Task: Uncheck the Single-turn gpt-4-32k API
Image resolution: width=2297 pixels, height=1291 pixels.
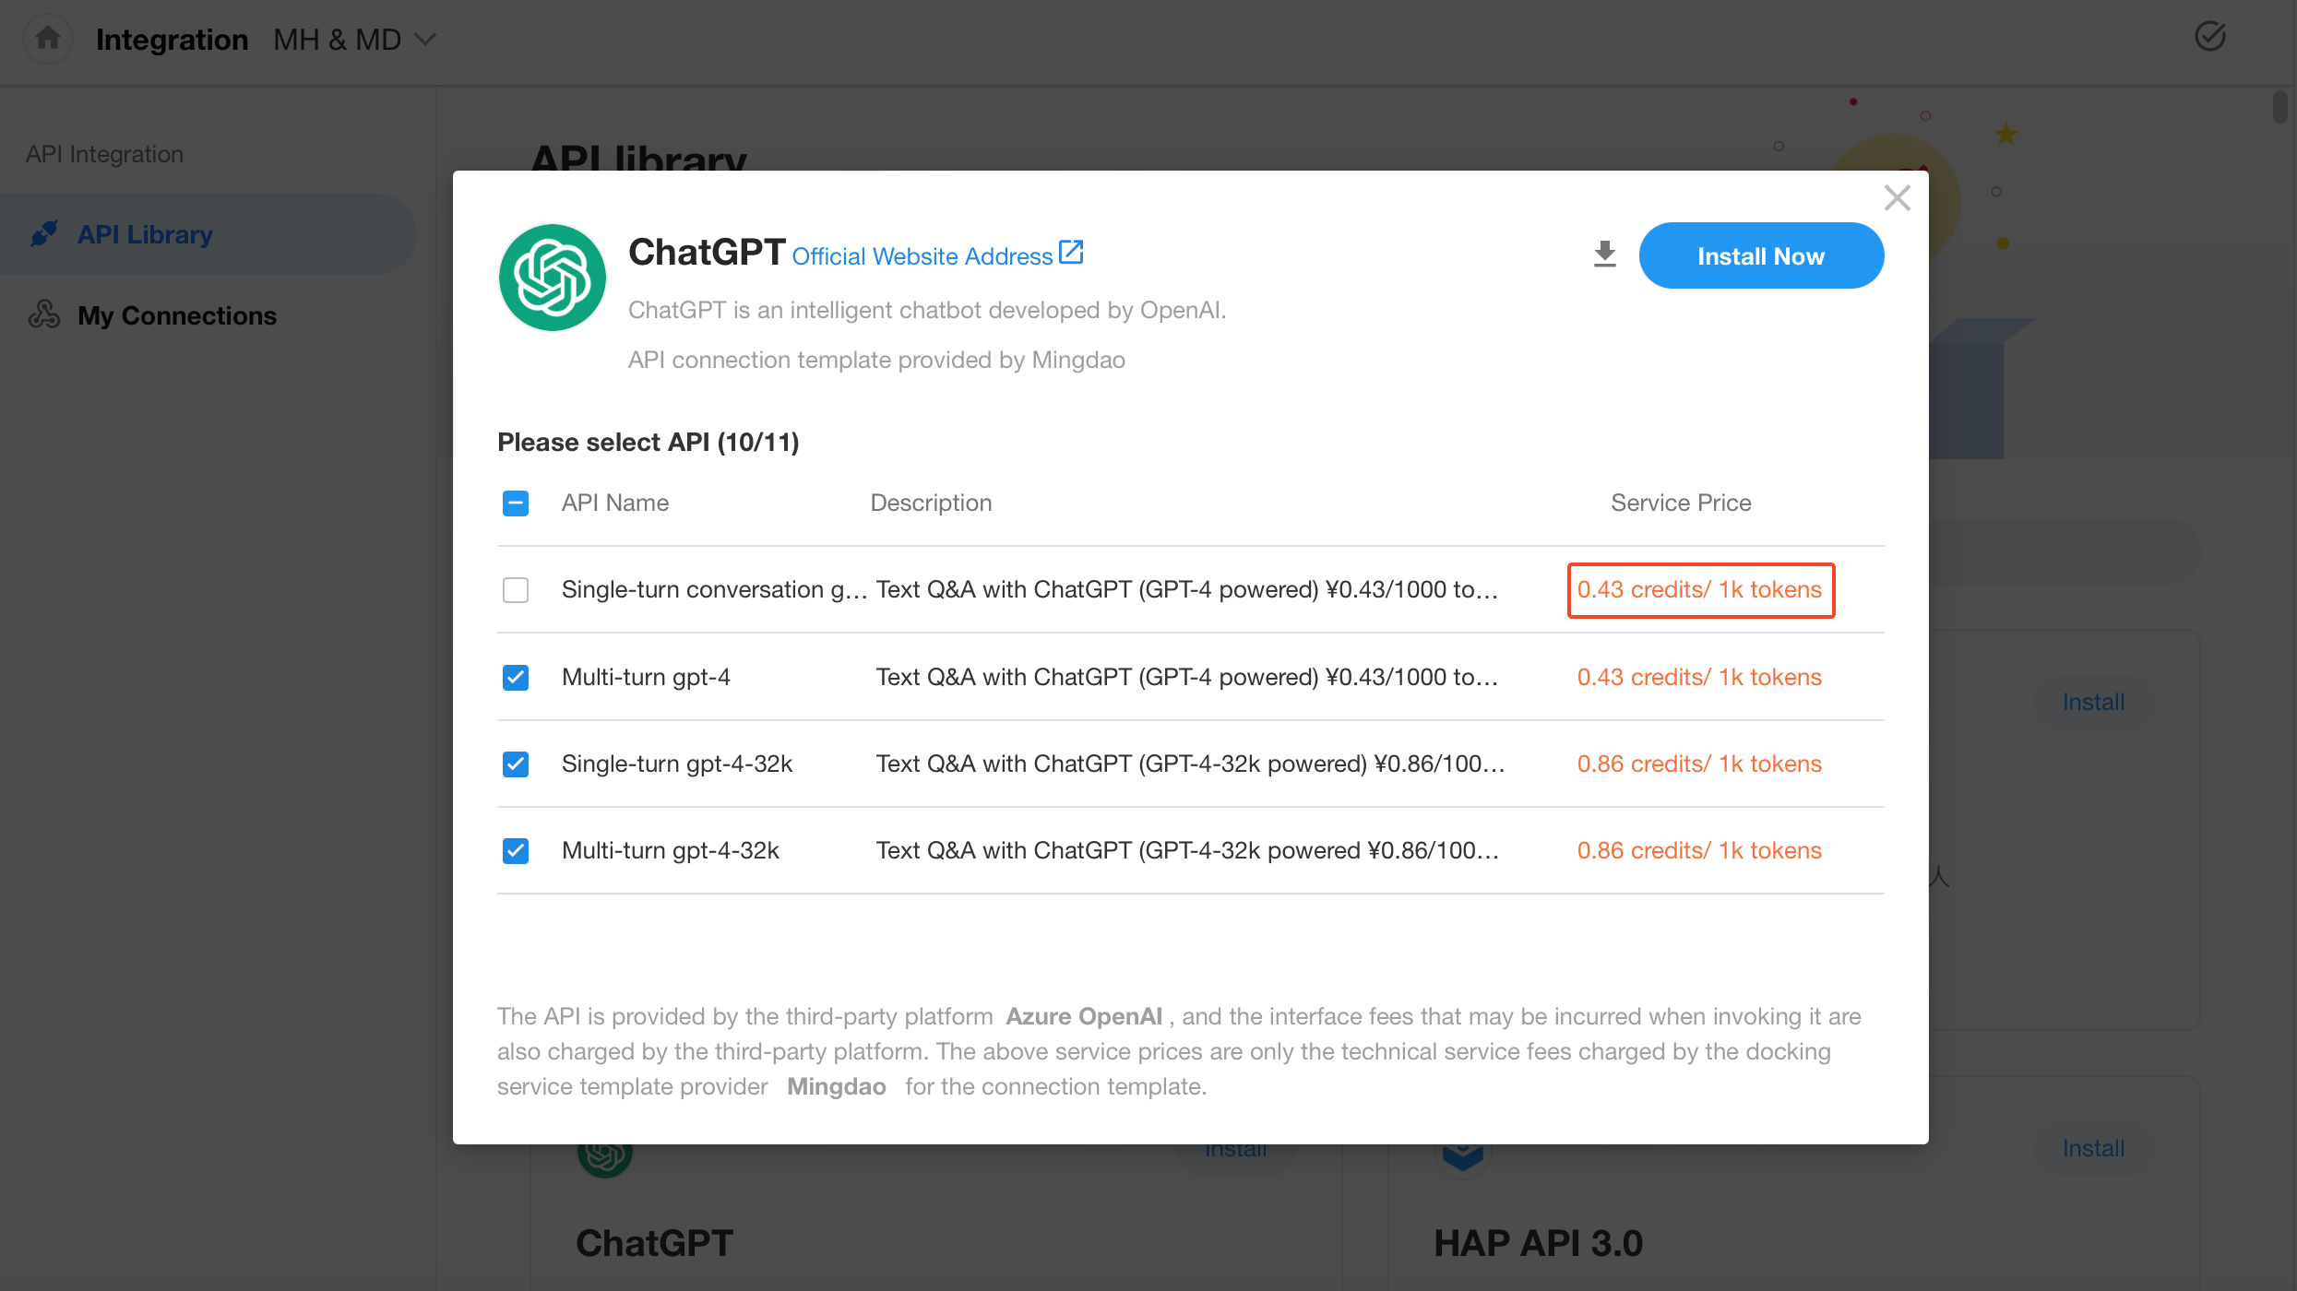Action: tap(516, 764)
